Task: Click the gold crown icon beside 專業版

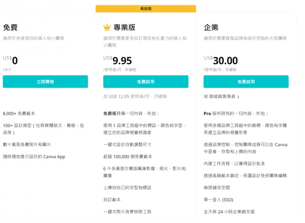Action: click(107, 28)
